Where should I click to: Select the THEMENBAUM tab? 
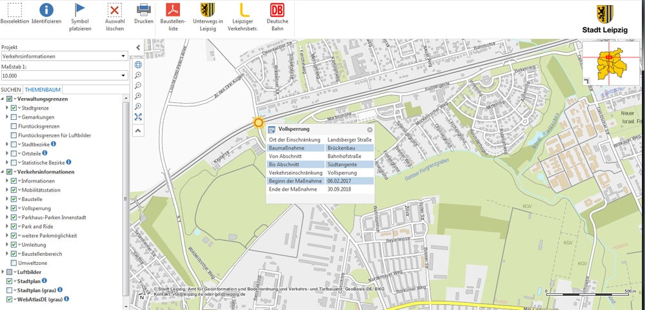tap(43, 89)
